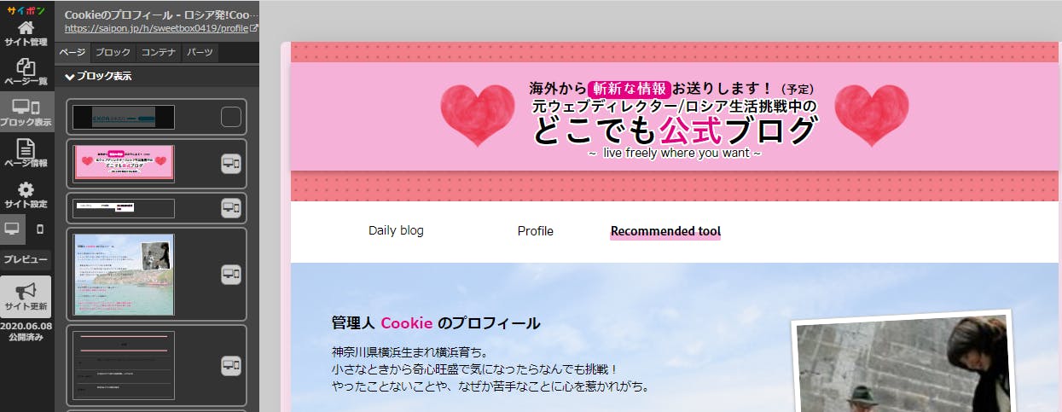The image size is (1062, 412).
Task: Open the ページ一覧 page list
Action: (26, 71)
